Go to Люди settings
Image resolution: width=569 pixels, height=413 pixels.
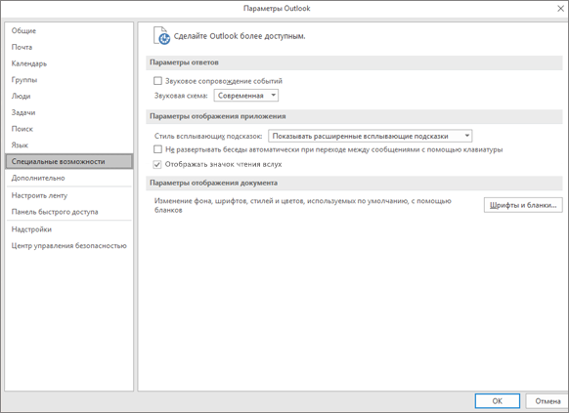click(x=69, y=96)
